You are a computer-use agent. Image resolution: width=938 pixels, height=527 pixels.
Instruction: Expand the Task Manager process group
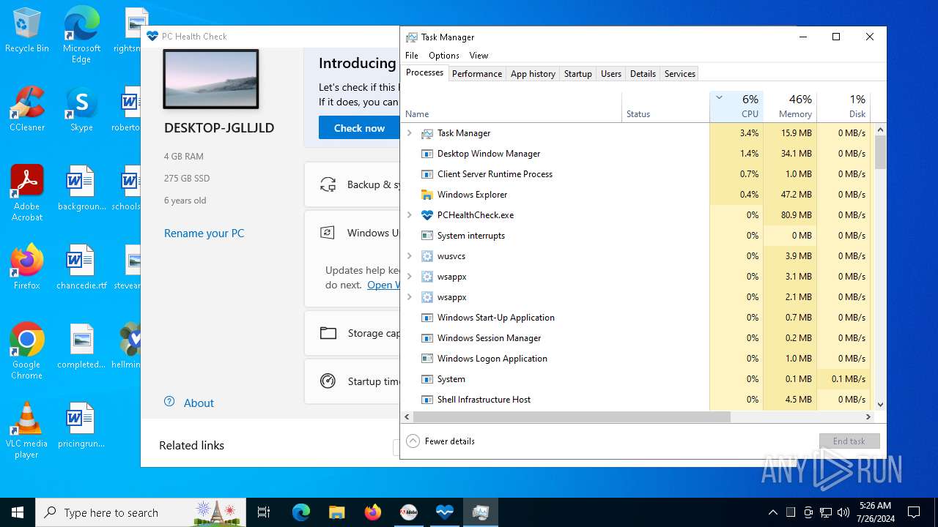(410, 133)
